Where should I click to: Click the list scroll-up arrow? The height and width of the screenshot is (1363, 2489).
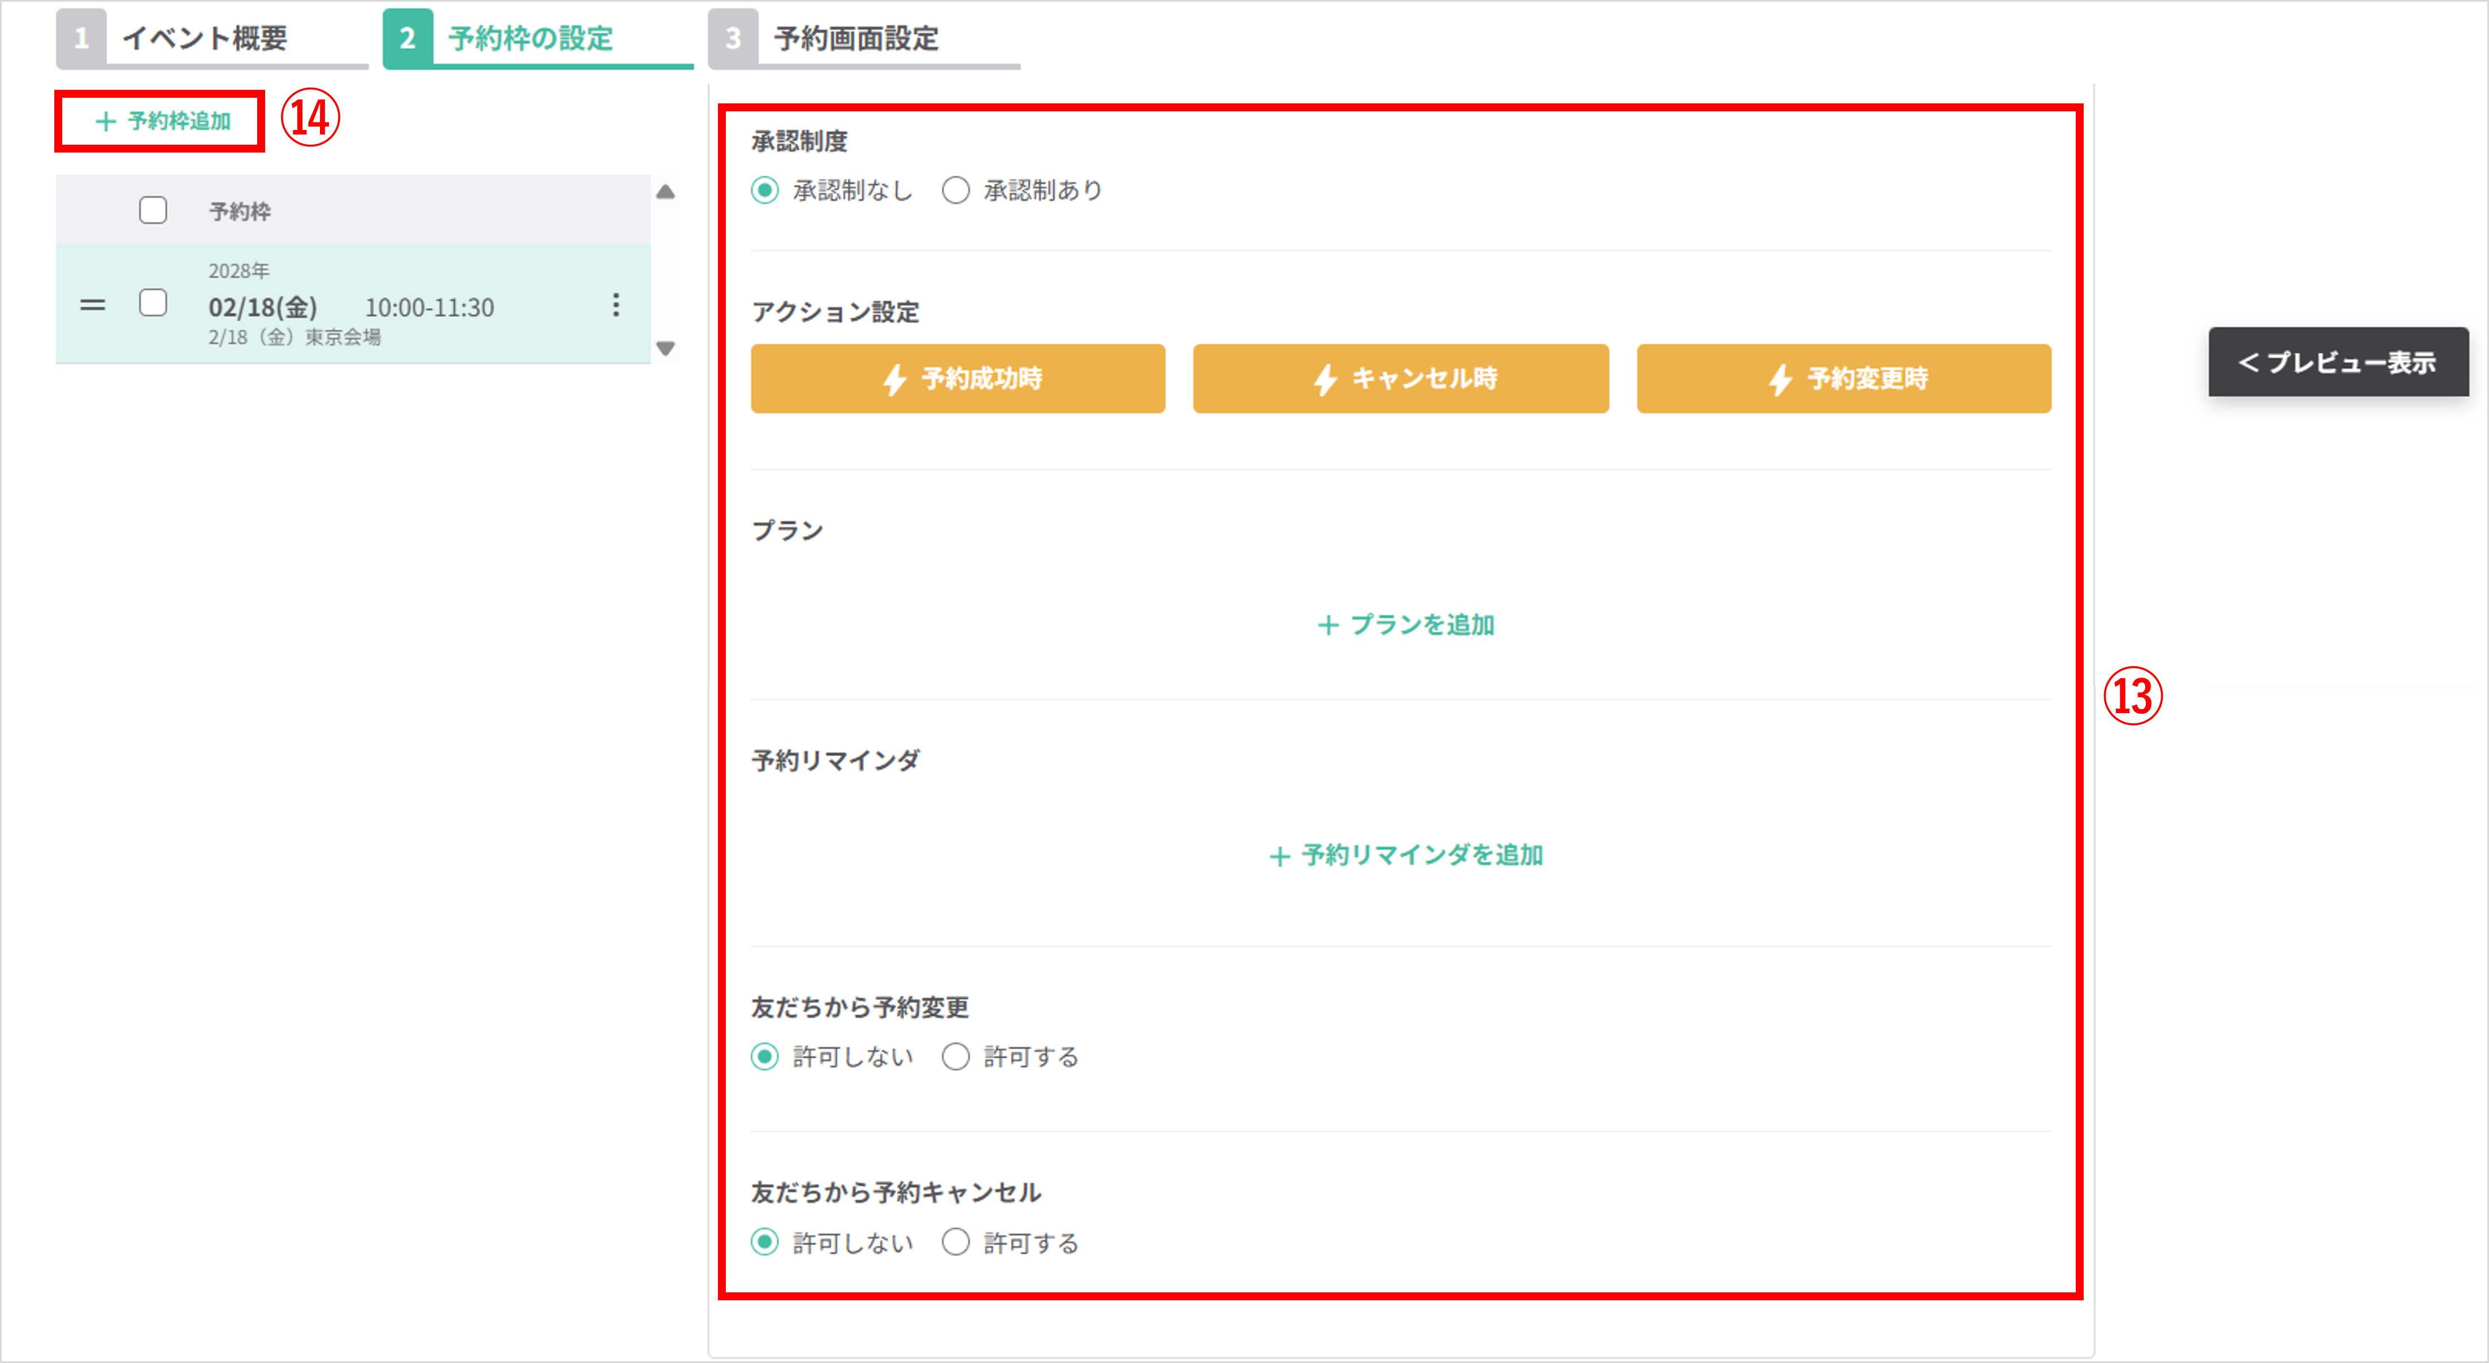666,191
